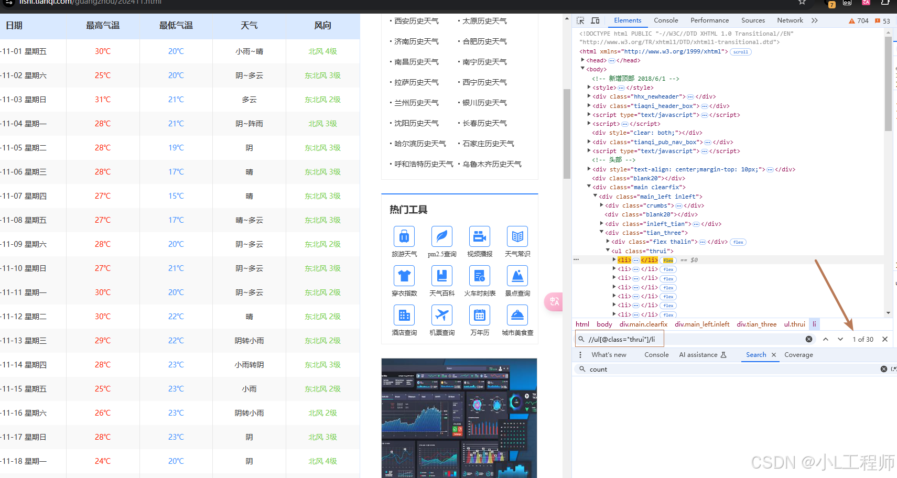The image size is (897, 478).
Task: Open the 景点查询 mountain icon
Action: (x=517, y=276)
